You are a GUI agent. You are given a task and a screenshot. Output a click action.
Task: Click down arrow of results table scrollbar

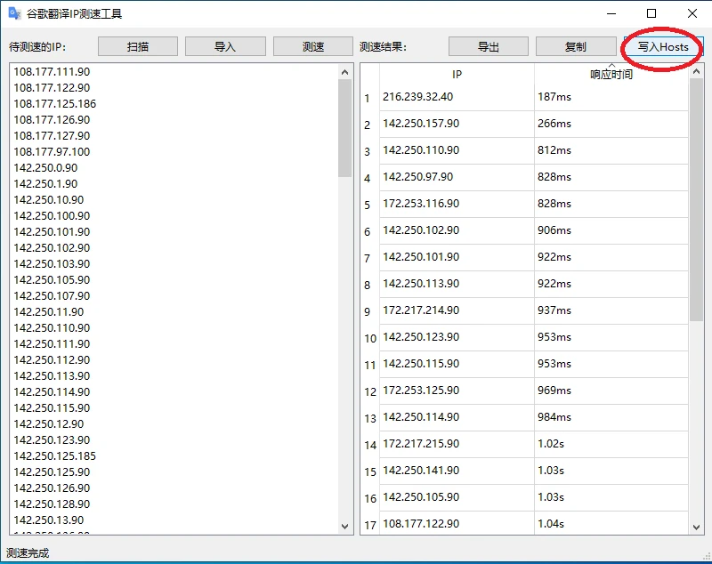pyautogui.click(x=696, y=527)
